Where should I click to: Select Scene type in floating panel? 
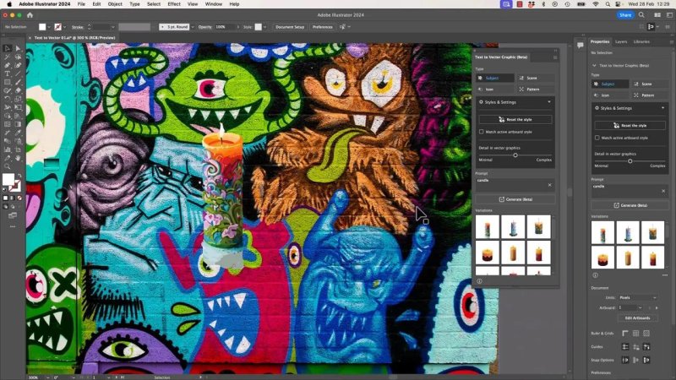pyautogui.click(x=536, y=78)
